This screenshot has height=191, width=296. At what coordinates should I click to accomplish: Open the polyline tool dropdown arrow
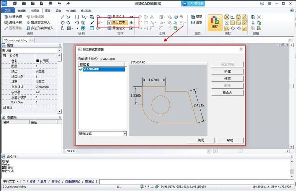click(x=87, y=17)
